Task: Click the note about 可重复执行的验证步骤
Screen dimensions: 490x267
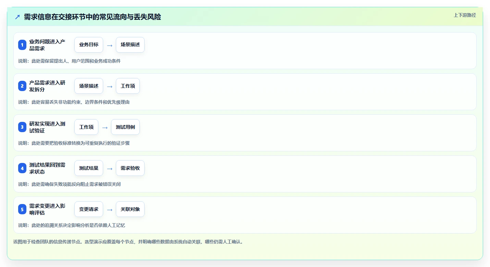Action: tap(74, 143)
